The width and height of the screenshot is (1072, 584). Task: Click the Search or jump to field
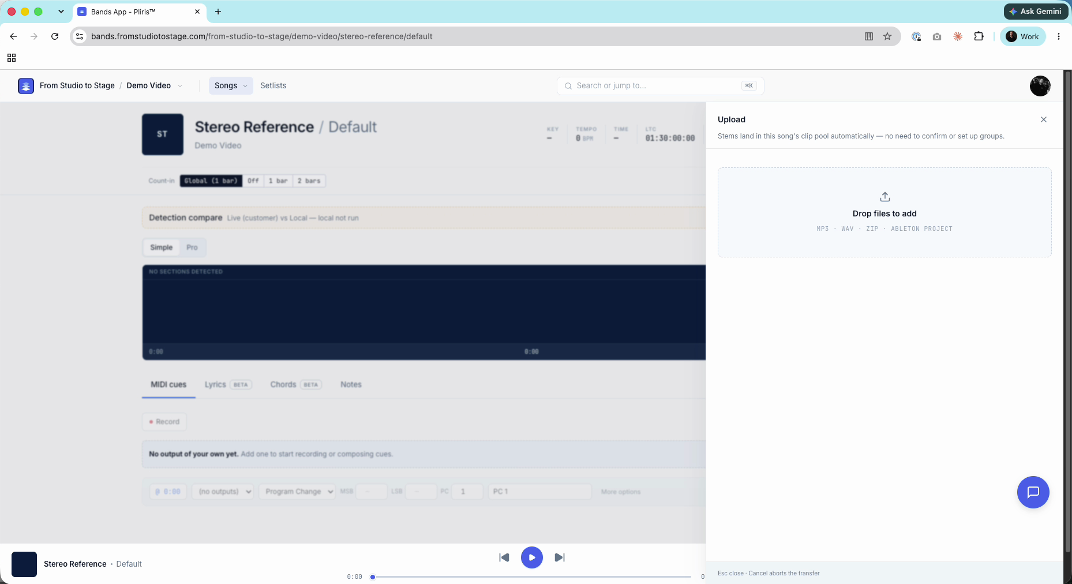(660, 85)
